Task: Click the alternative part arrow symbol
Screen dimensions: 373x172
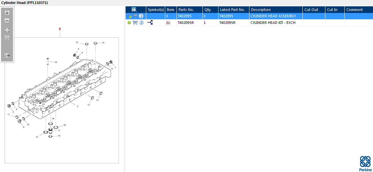Action: (150, 23)
